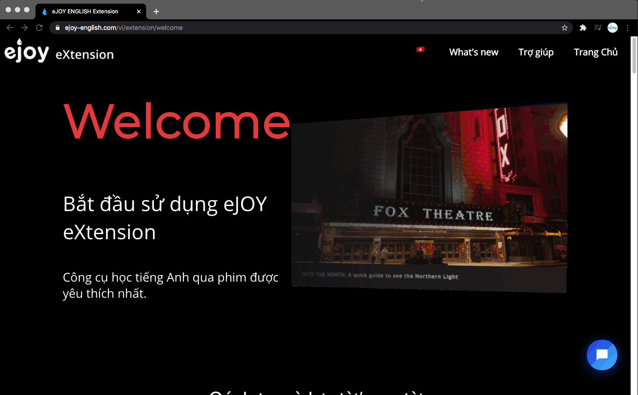Viewport: 638px width, 395px height.
Task: Open the Chrome extensions puzzle menu
Action: coord(583,28)
